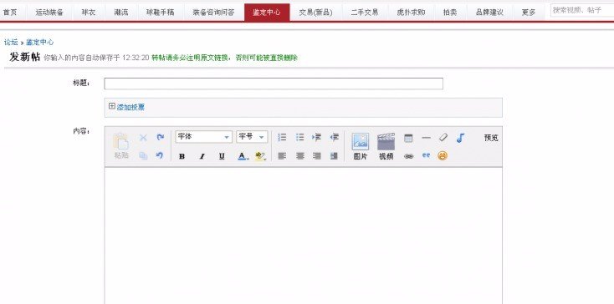This screenshot has width=614, height=304.
Task: Open the 球鞋手稿 tab
Action: [161, 13]
